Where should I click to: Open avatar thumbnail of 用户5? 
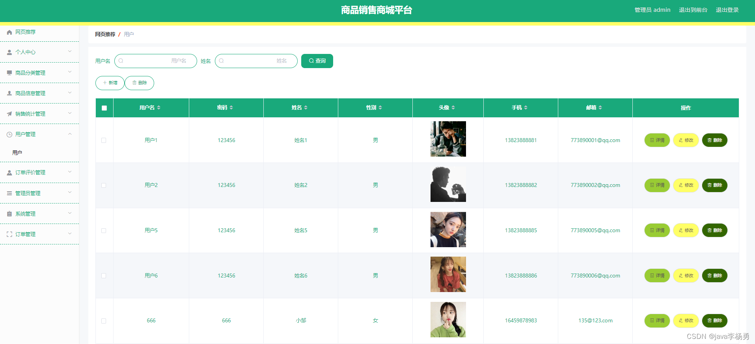point(448,229)
